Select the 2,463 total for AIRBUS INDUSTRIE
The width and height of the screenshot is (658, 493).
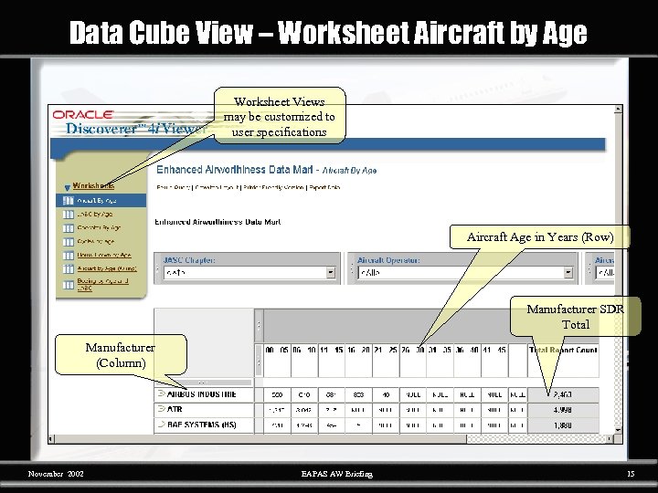click(x=563, y=395)
